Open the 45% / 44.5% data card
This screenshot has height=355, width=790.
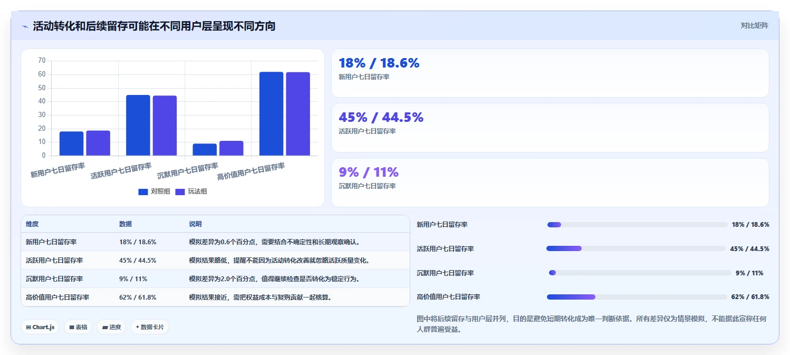click(550, 128)
